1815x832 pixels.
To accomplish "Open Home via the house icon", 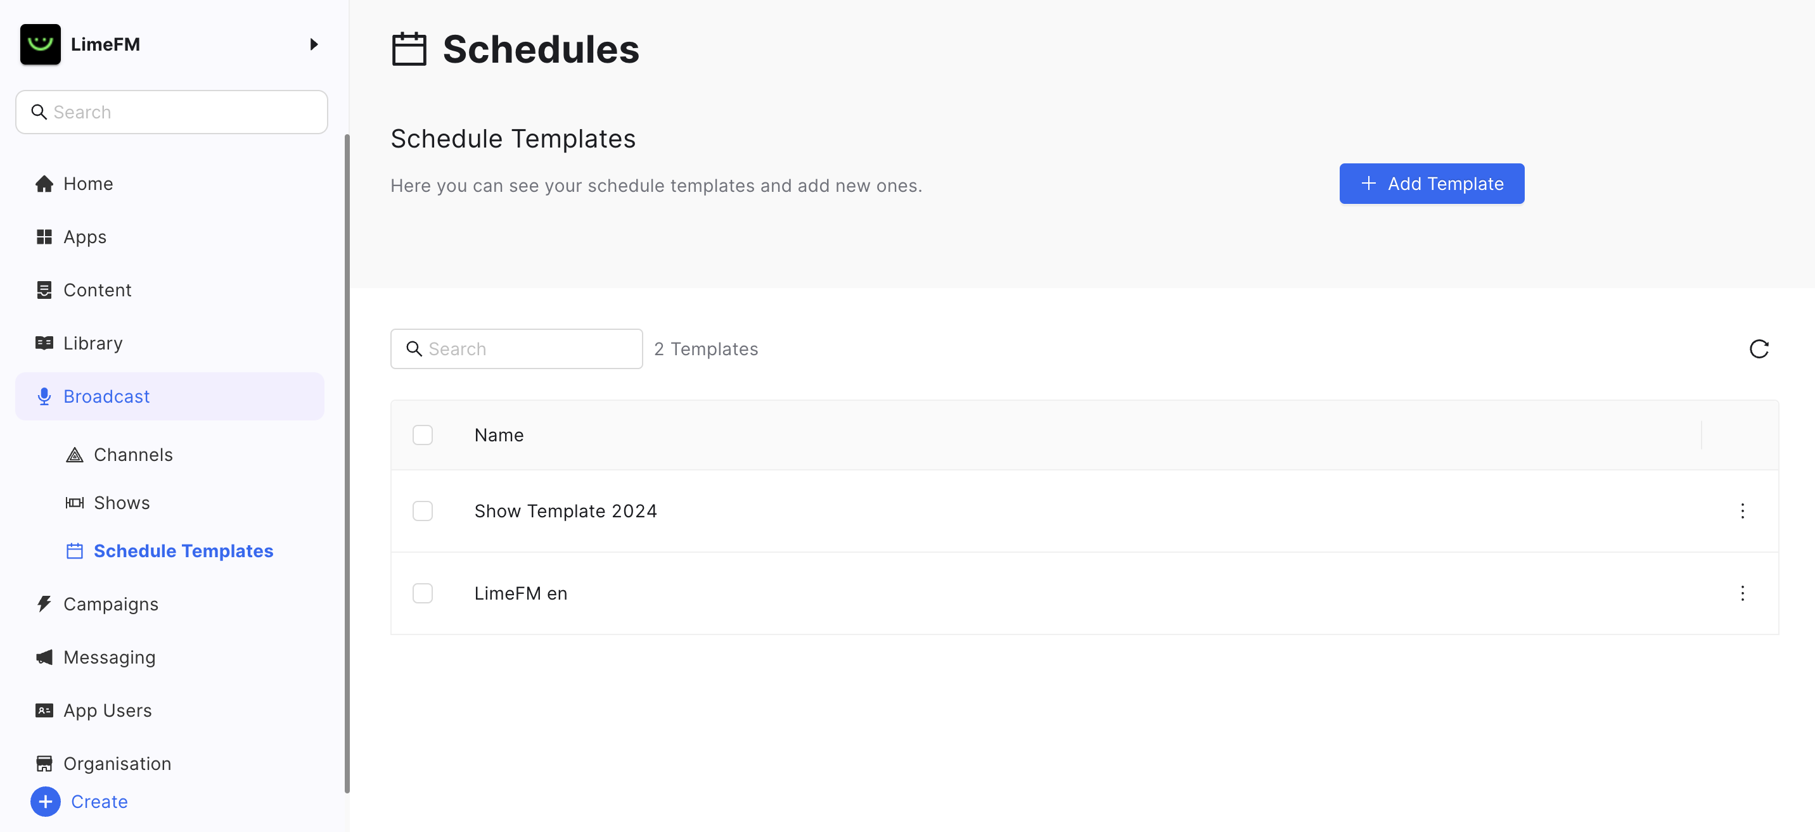I will [x=44, y=184].
